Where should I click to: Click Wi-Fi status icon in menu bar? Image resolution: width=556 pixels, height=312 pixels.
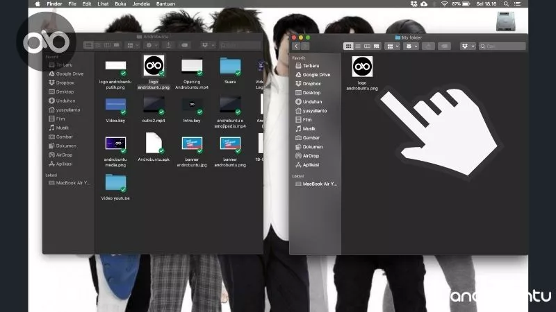click(x=444, y=4)
